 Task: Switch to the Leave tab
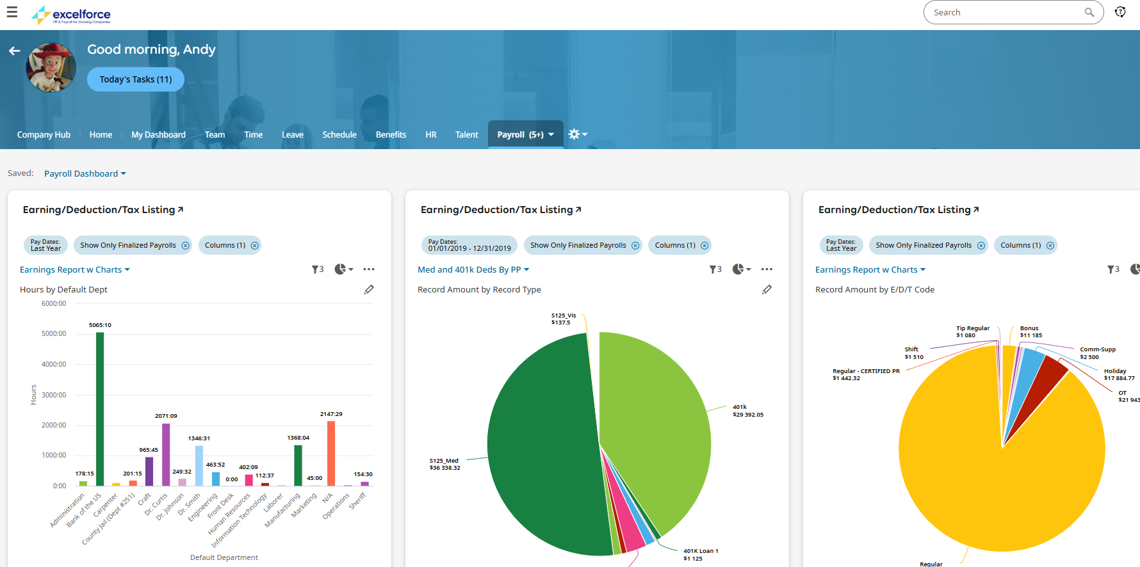pyautogui.click(x=293, y=134)
